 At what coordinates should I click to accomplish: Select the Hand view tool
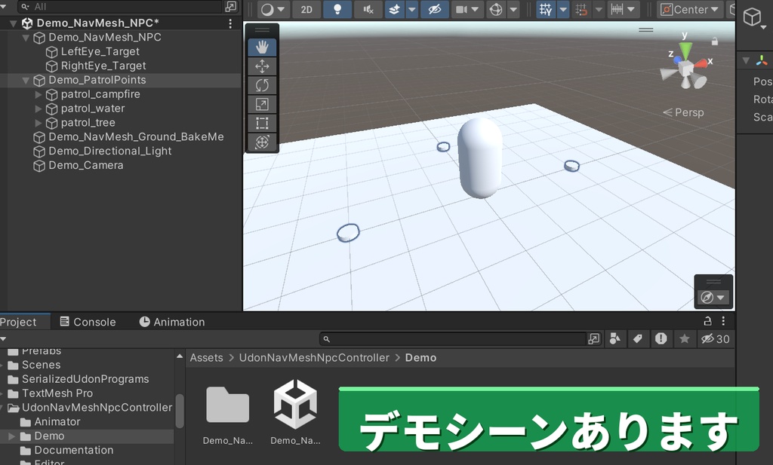(262, 47)
